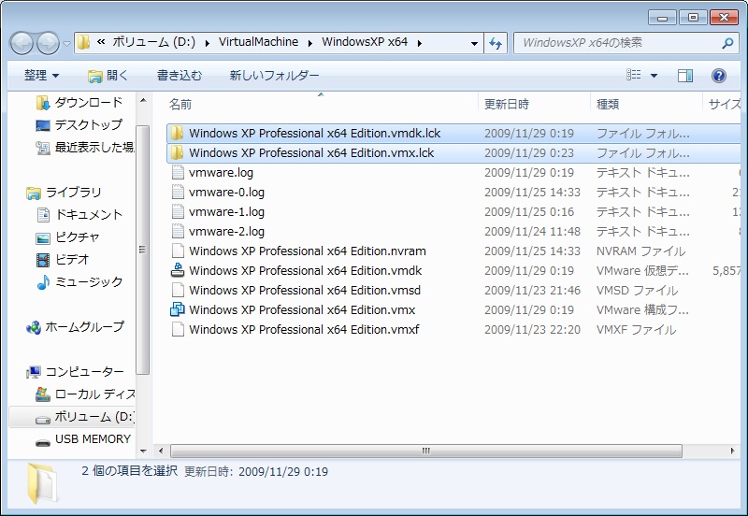Expand arrow after VirtualMachine breadcrumb
The image size is (748, 516).
coord(310,43)
